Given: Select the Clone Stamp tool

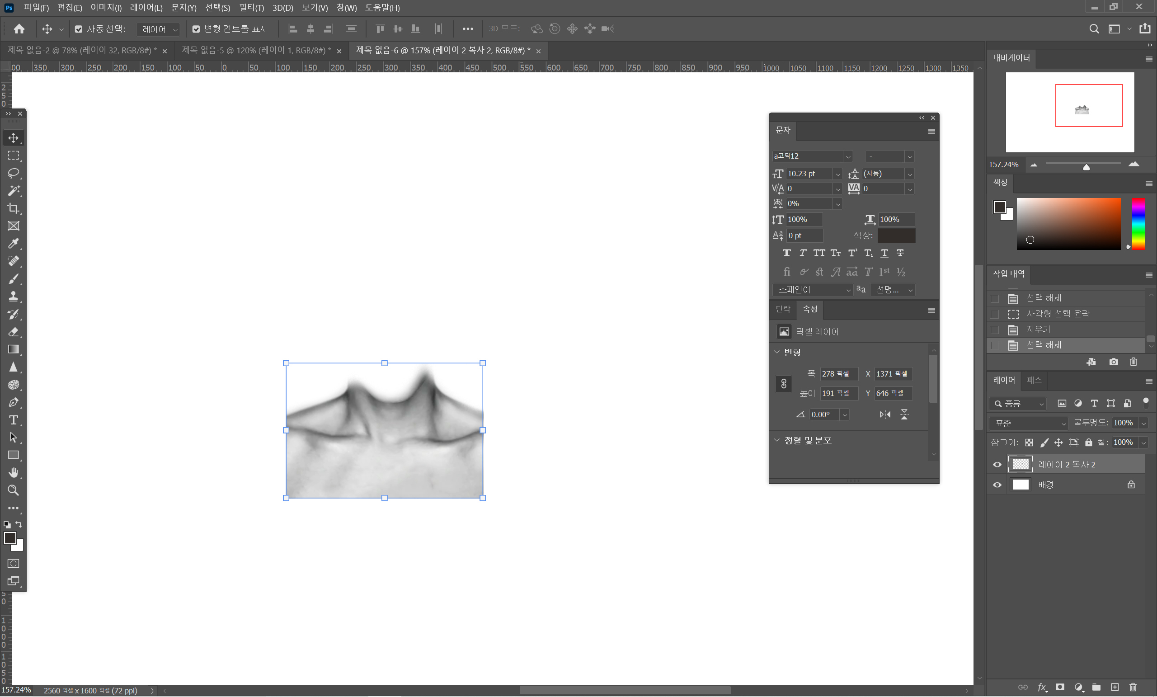Looking at the screenshot, I should pos(13,297).
